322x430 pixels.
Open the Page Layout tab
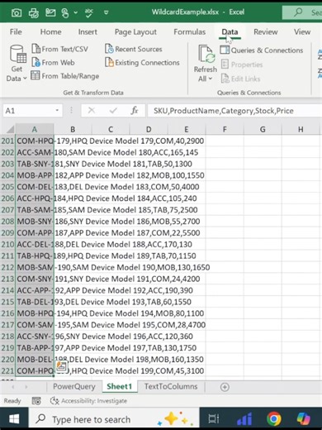135,32
